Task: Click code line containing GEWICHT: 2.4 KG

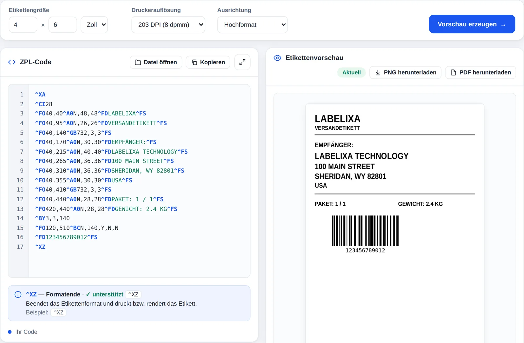Action: click(x=106, y=209)
